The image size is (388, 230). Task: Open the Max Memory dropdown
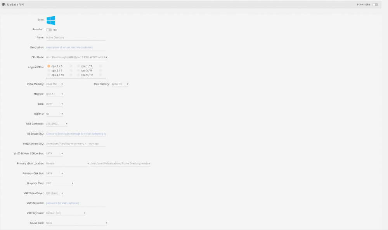120,84
